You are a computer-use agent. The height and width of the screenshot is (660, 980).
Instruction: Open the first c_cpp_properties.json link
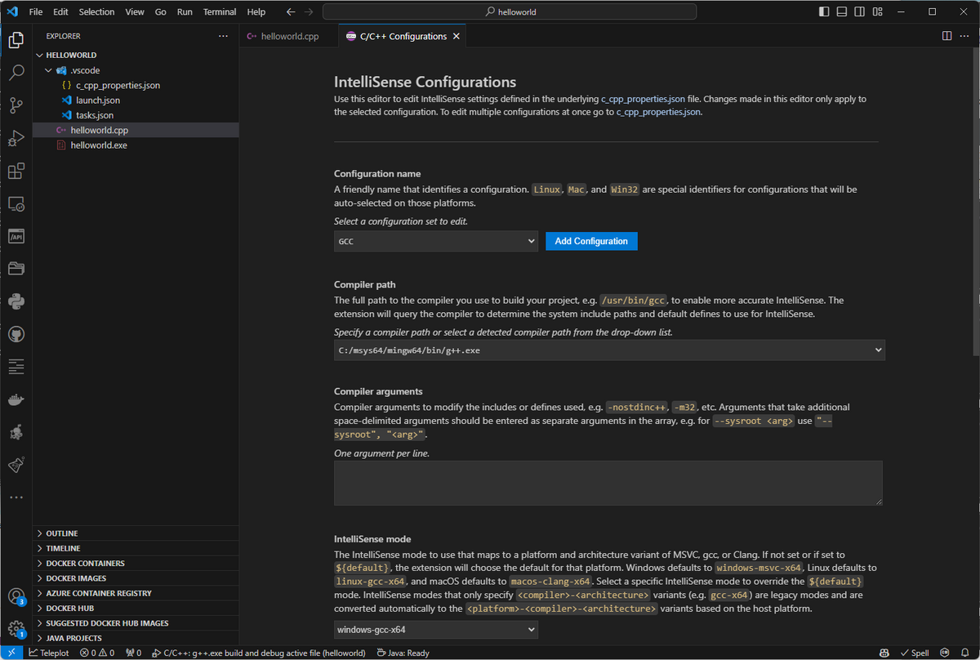tap(643, 99)
